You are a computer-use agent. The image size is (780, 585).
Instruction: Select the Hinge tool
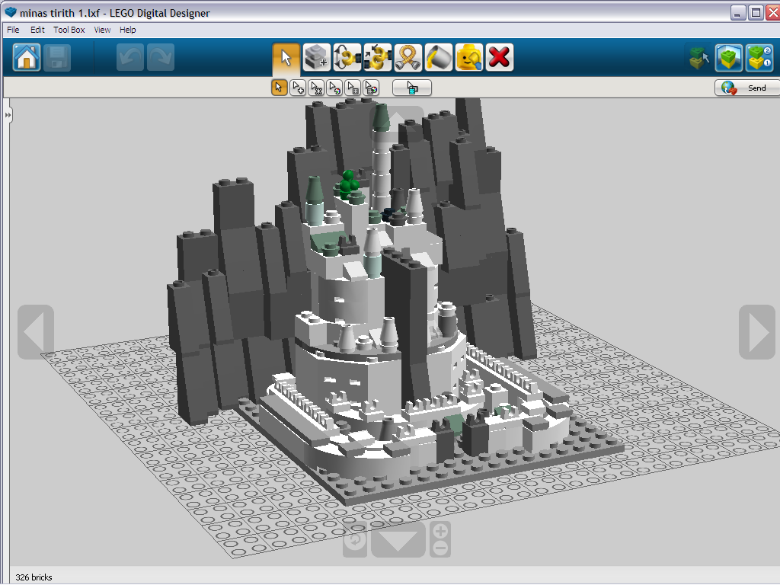[x=347, y=57]
